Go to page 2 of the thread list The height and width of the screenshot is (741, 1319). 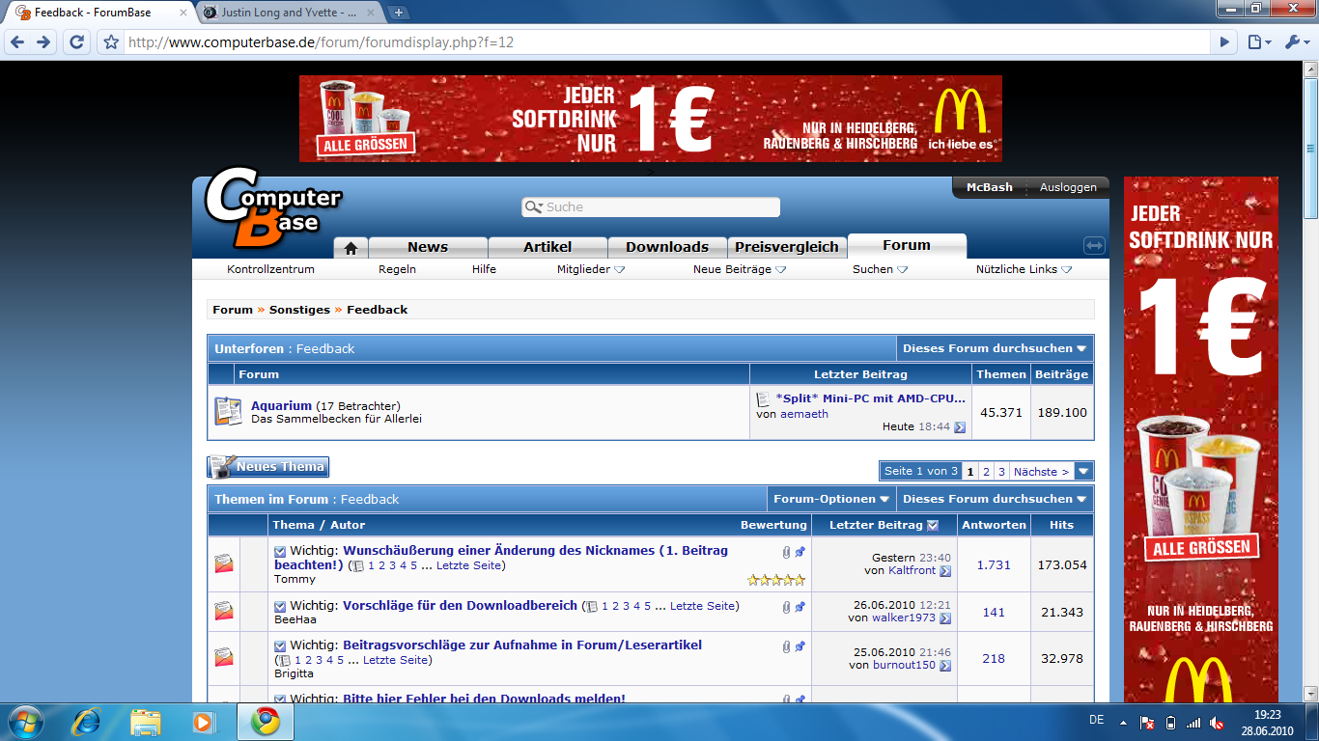tap(986, 472)
